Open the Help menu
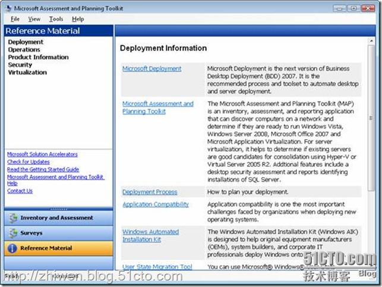 click(78, 19)
